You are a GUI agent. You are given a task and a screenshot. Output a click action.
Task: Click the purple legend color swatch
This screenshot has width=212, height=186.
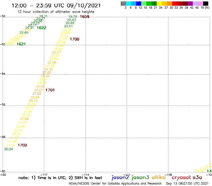pos(190,3)
